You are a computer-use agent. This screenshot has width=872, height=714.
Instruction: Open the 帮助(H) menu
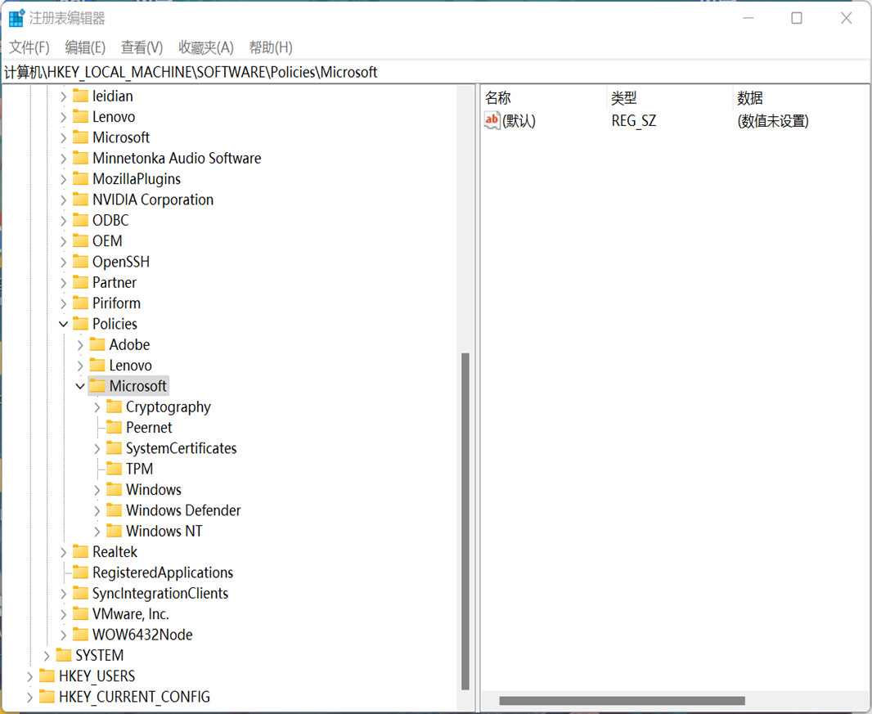point(271,47)
